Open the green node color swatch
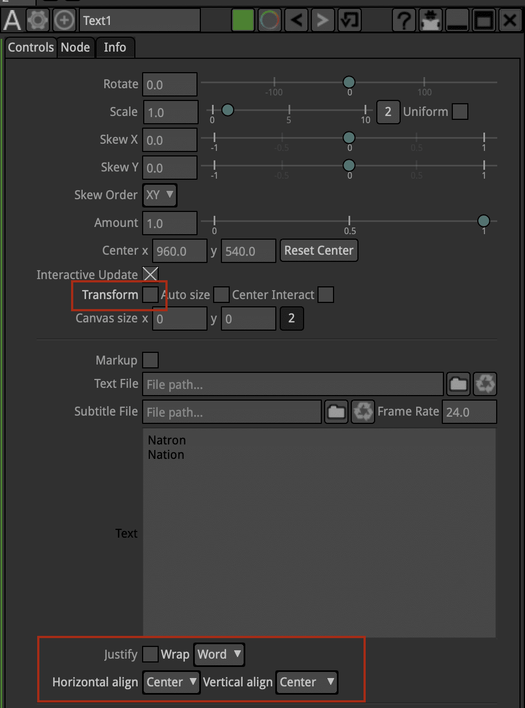Viewport: 525px width, 708px height. coord(243,21)
